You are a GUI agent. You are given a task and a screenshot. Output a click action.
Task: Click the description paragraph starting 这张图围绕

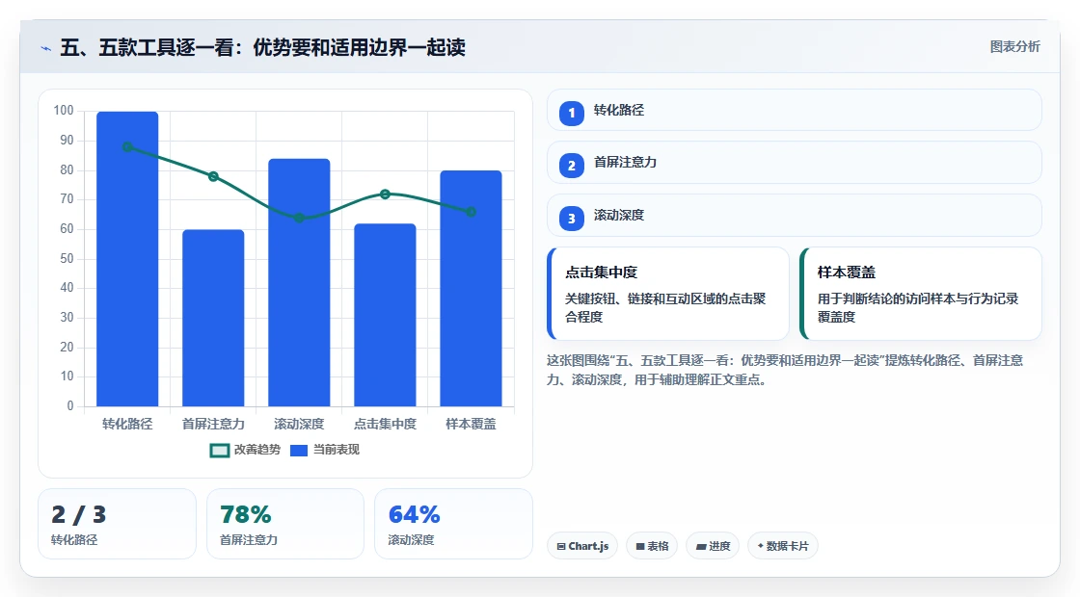point(785,370)
